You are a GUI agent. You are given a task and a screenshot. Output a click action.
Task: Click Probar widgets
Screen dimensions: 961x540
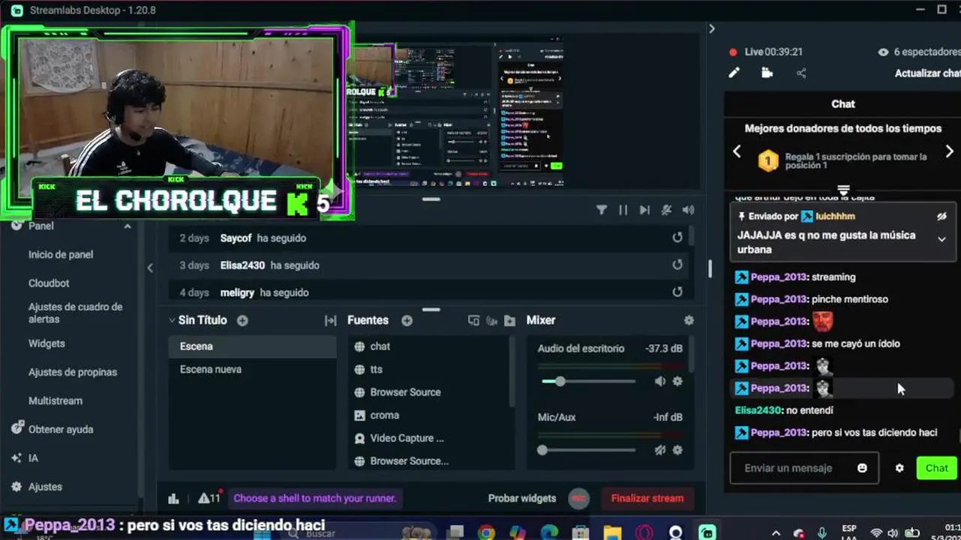click(522, 498)
